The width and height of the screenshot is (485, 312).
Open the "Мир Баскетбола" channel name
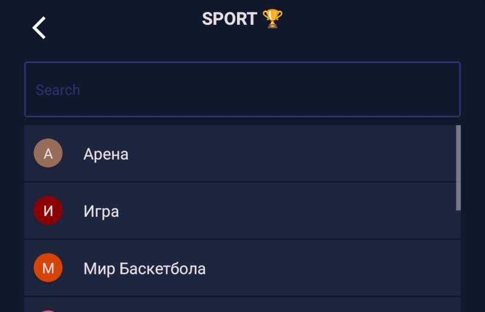144,268
